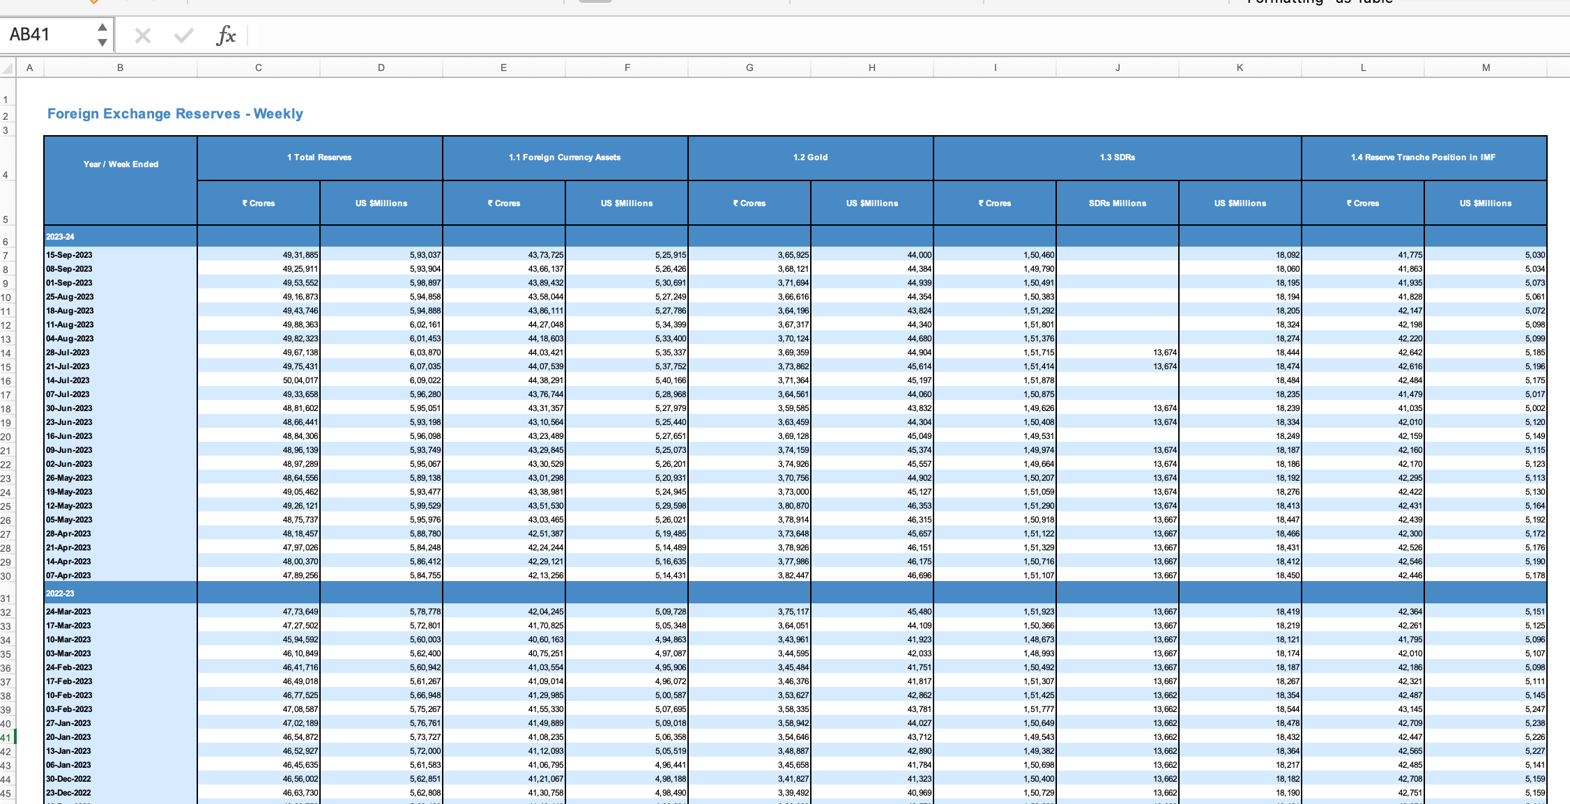Click the 1.2 Gold header cell
The width and height of the screenshot is (1570, 804).
[810, 157]
